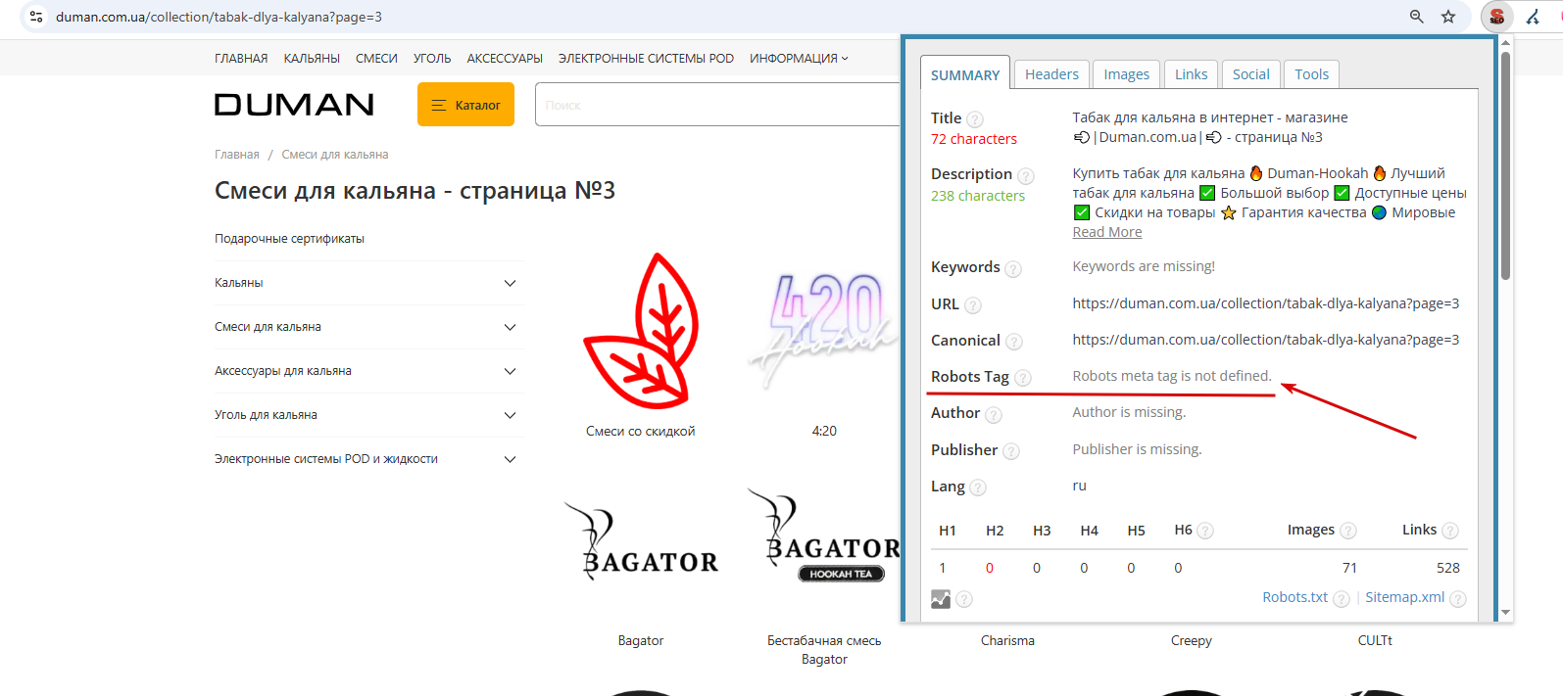Expand Смеси для кальяна sidebar category
Viewport: 1563px width, 696px height.
pyautogui.click(x=510, y=327)
